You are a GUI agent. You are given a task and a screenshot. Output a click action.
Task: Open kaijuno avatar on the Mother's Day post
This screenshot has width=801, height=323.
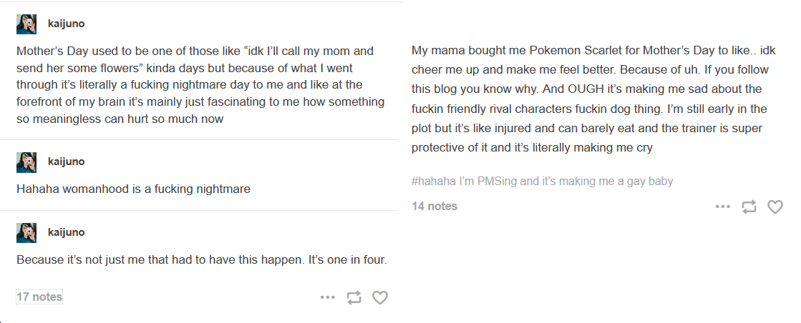26,24
